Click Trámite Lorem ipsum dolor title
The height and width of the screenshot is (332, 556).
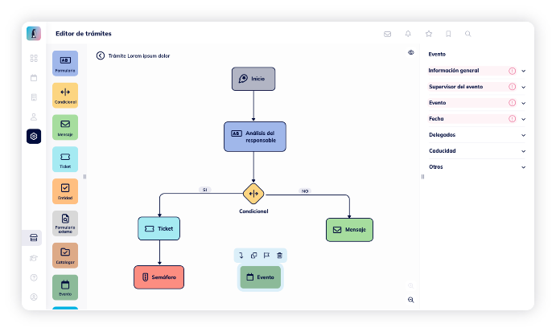(x=139, y=56)
